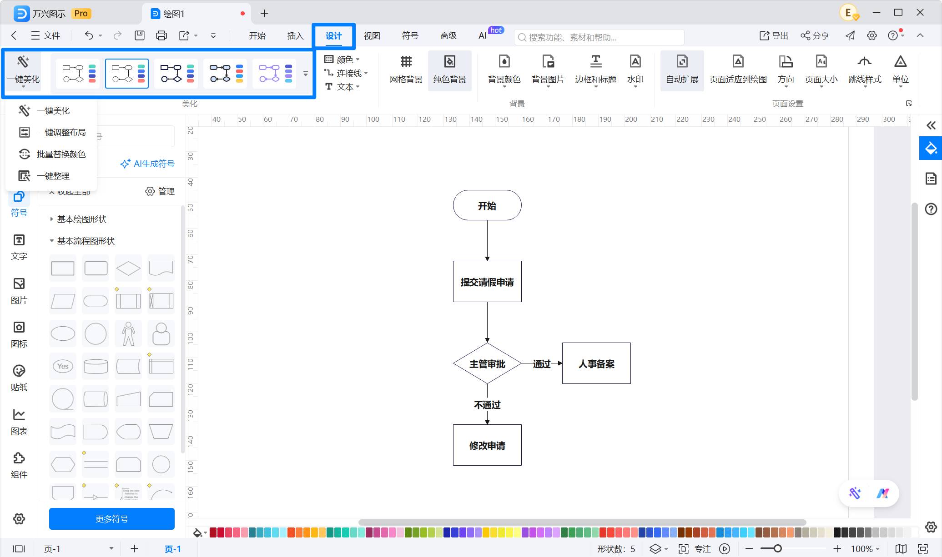
Task: Click the 单位 unit icon
Action: click(x=900, y=70)
